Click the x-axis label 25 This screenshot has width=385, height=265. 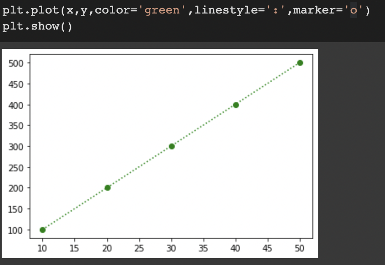click(139, 248)
